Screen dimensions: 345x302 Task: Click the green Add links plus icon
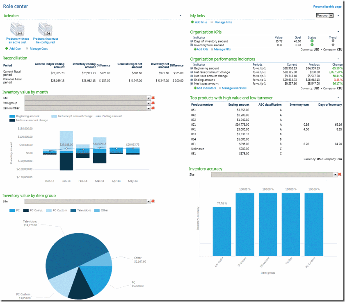click(x=192, y=22)
